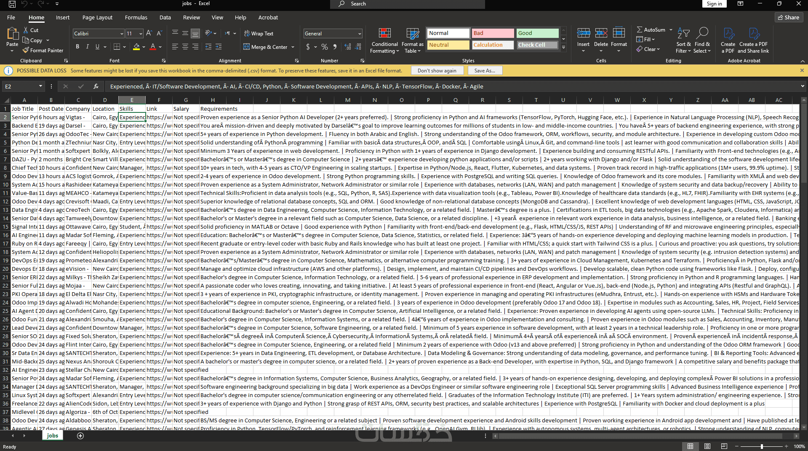This screenshot has height=451, width=808.
Task: Open Sort & Filter tool
Action: coord(683,41)
